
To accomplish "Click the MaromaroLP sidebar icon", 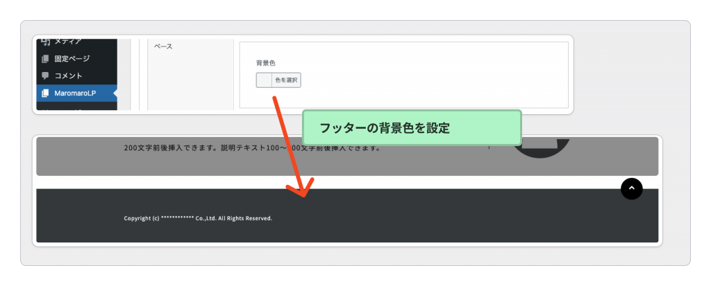I will tap(45, 93).
